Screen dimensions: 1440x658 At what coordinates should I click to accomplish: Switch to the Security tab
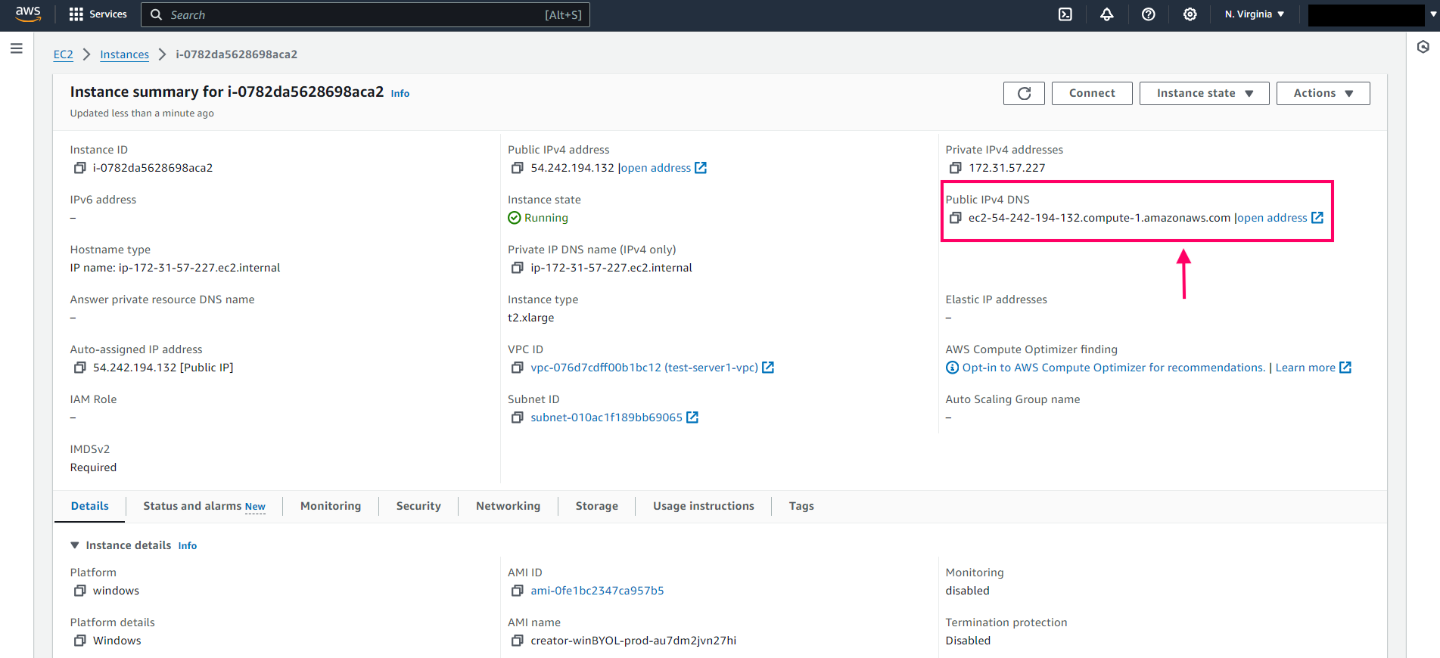click(418, 506)
